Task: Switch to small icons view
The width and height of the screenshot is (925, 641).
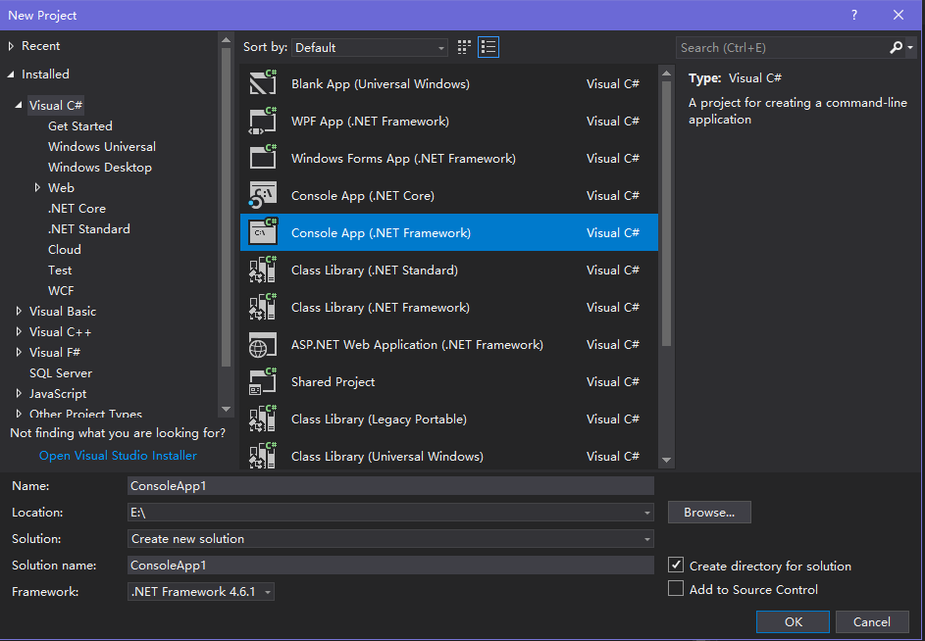Action: [x=464, y=47]
